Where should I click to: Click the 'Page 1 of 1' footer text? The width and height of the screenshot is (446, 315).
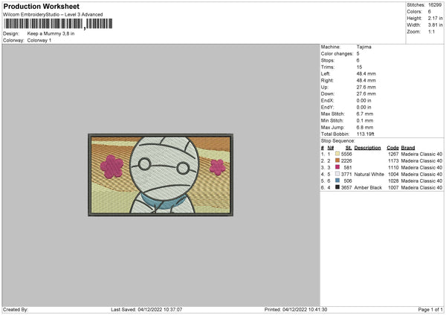[430, 310]
